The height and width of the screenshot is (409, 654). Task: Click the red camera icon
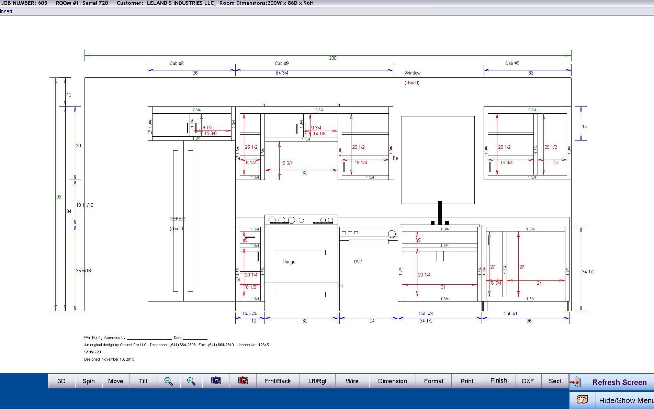pyautogui.click(x=243, y=380)
